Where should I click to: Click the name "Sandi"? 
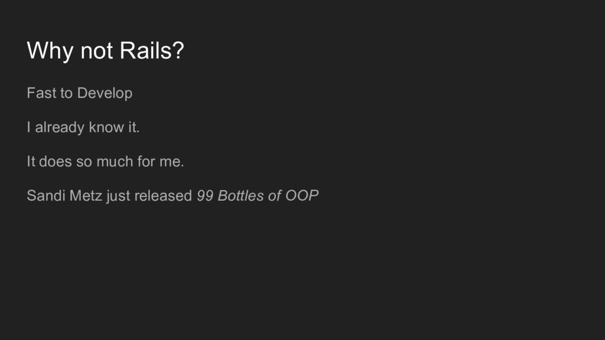(x=46, y=196)
